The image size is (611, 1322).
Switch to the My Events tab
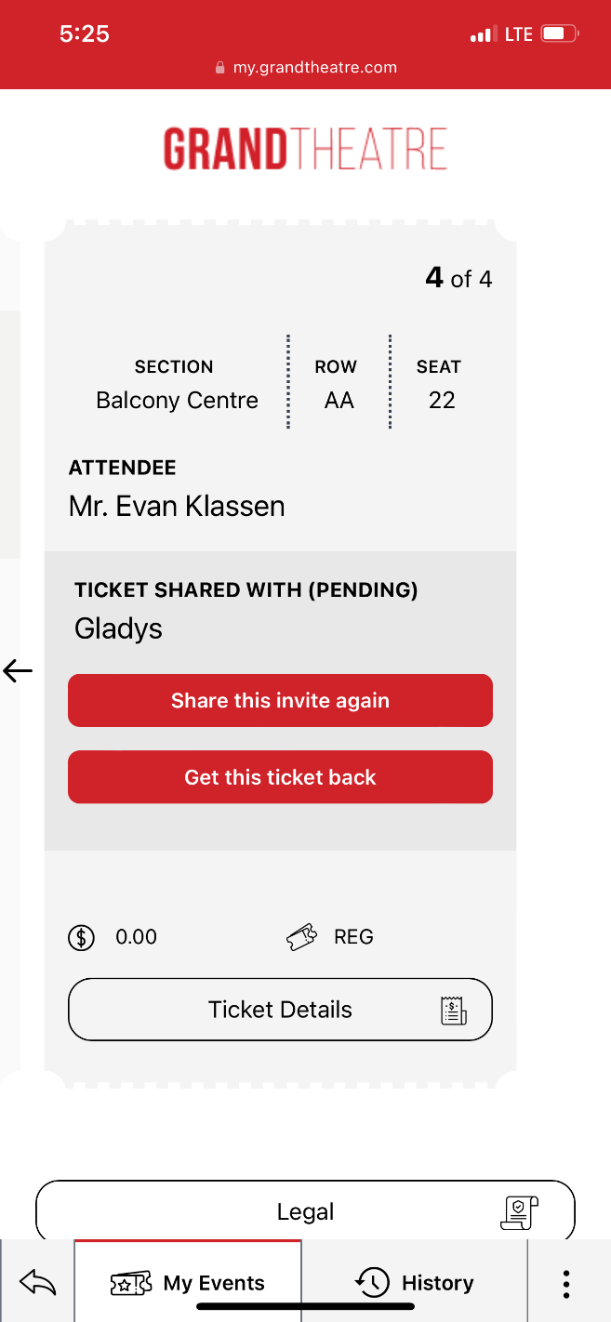click(x=188, y=1283)
